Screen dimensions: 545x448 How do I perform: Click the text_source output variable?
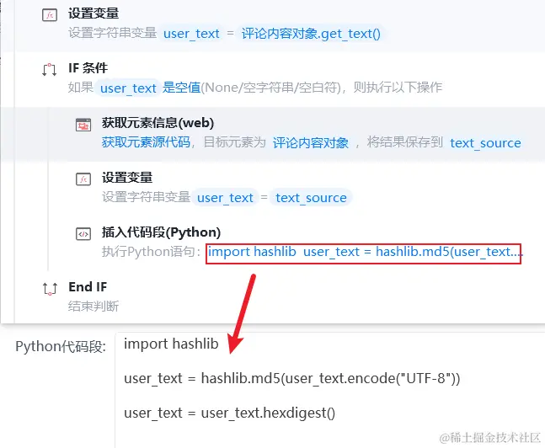click(485, 143)
